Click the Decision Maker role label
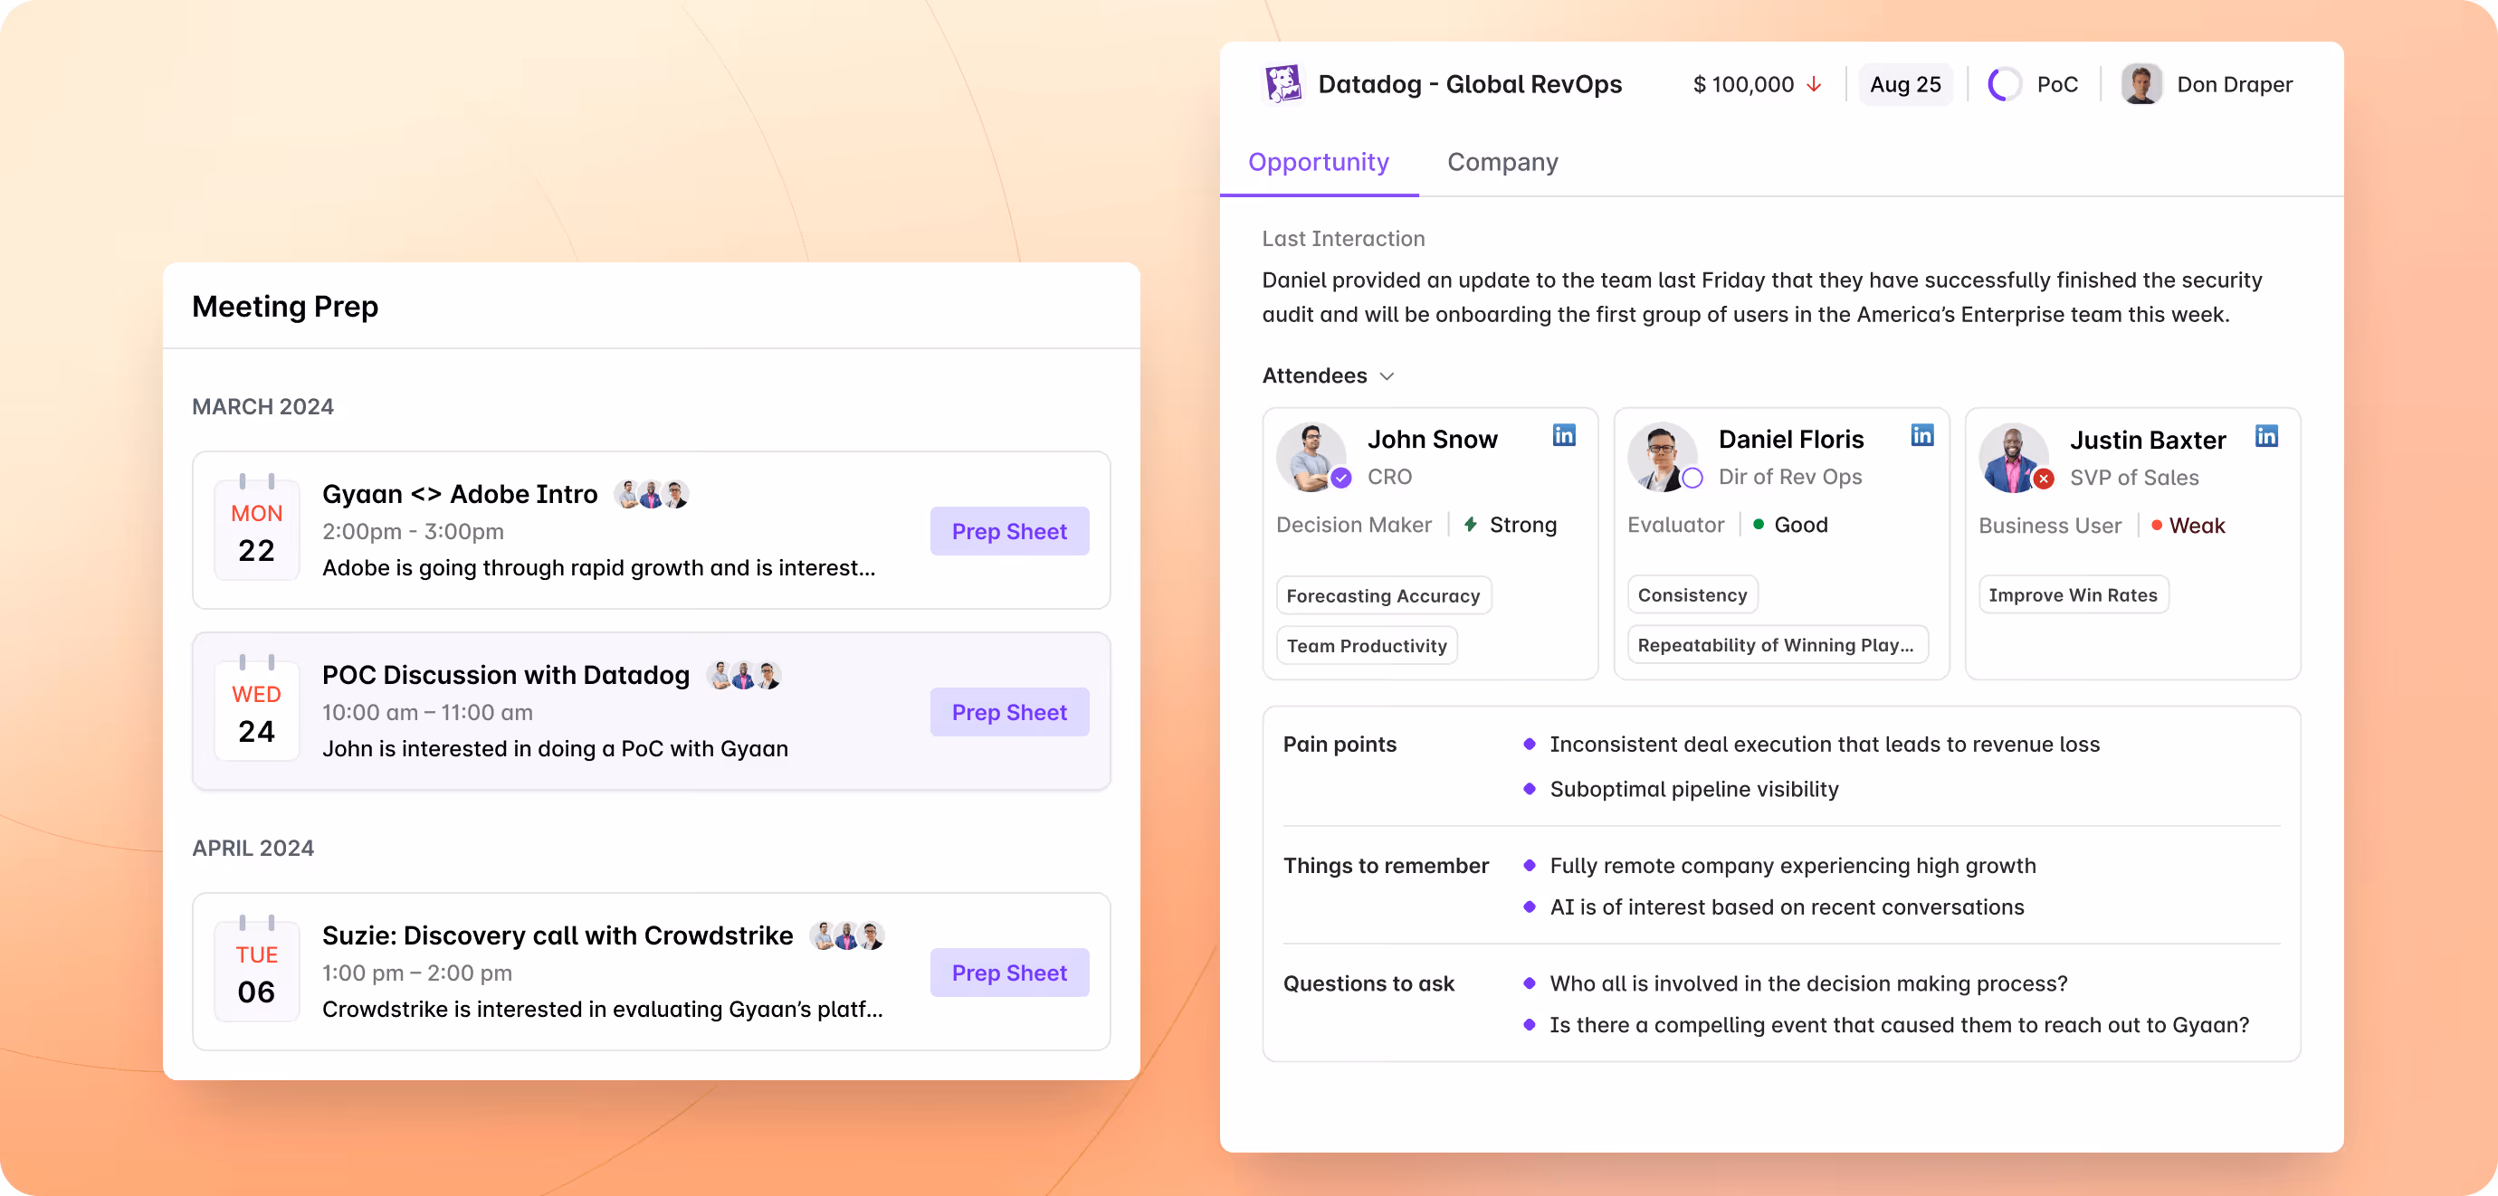Screen dimensions: 2498x1196 1353,525
